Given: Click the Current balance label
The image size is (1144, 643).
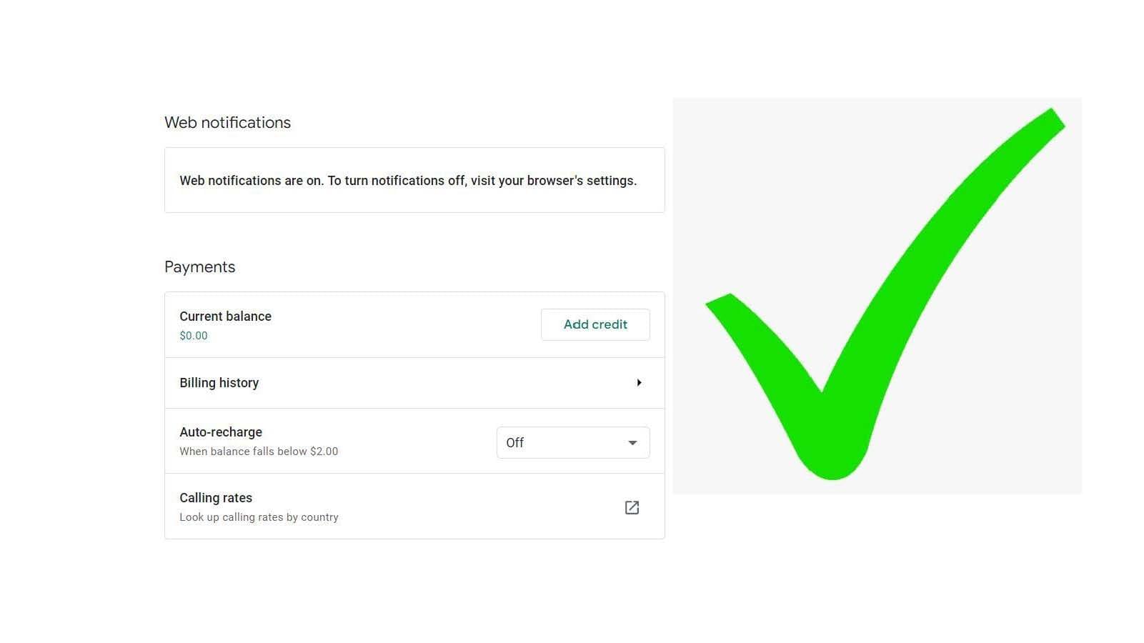Looking at the screenshot, I should pyautogui.click(x=225, y=316).
